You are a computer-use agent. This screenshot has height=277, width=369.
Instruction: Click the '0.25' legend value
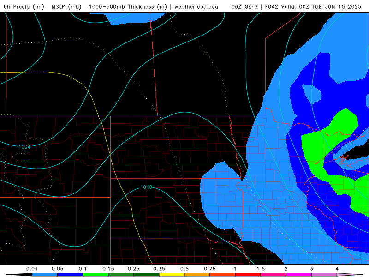click(134, 269)
